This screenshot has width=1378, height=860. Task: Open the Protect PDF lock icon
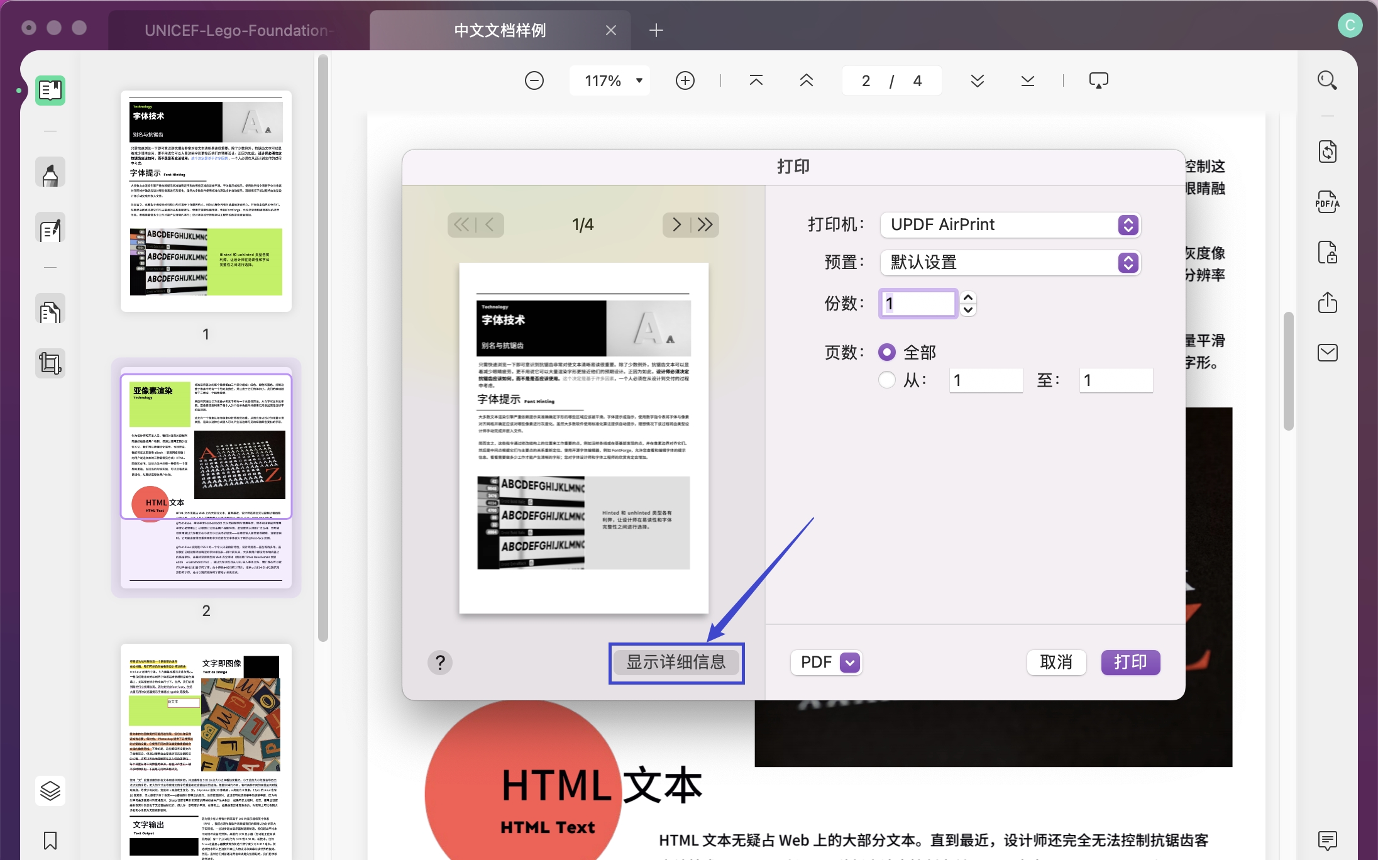tap(1327, 252)
